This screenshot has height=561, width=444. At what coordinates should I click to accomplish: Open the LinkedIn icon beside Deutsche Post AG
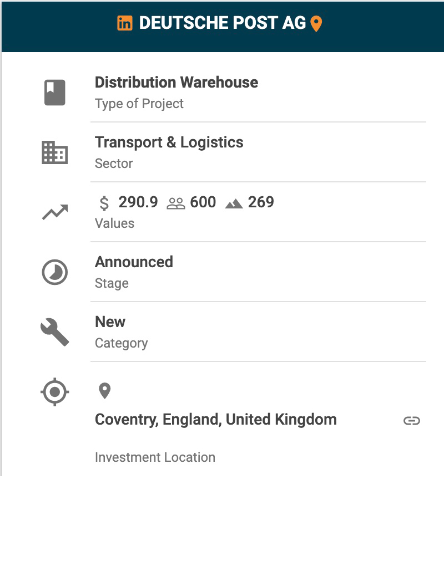tap(125, 23)
